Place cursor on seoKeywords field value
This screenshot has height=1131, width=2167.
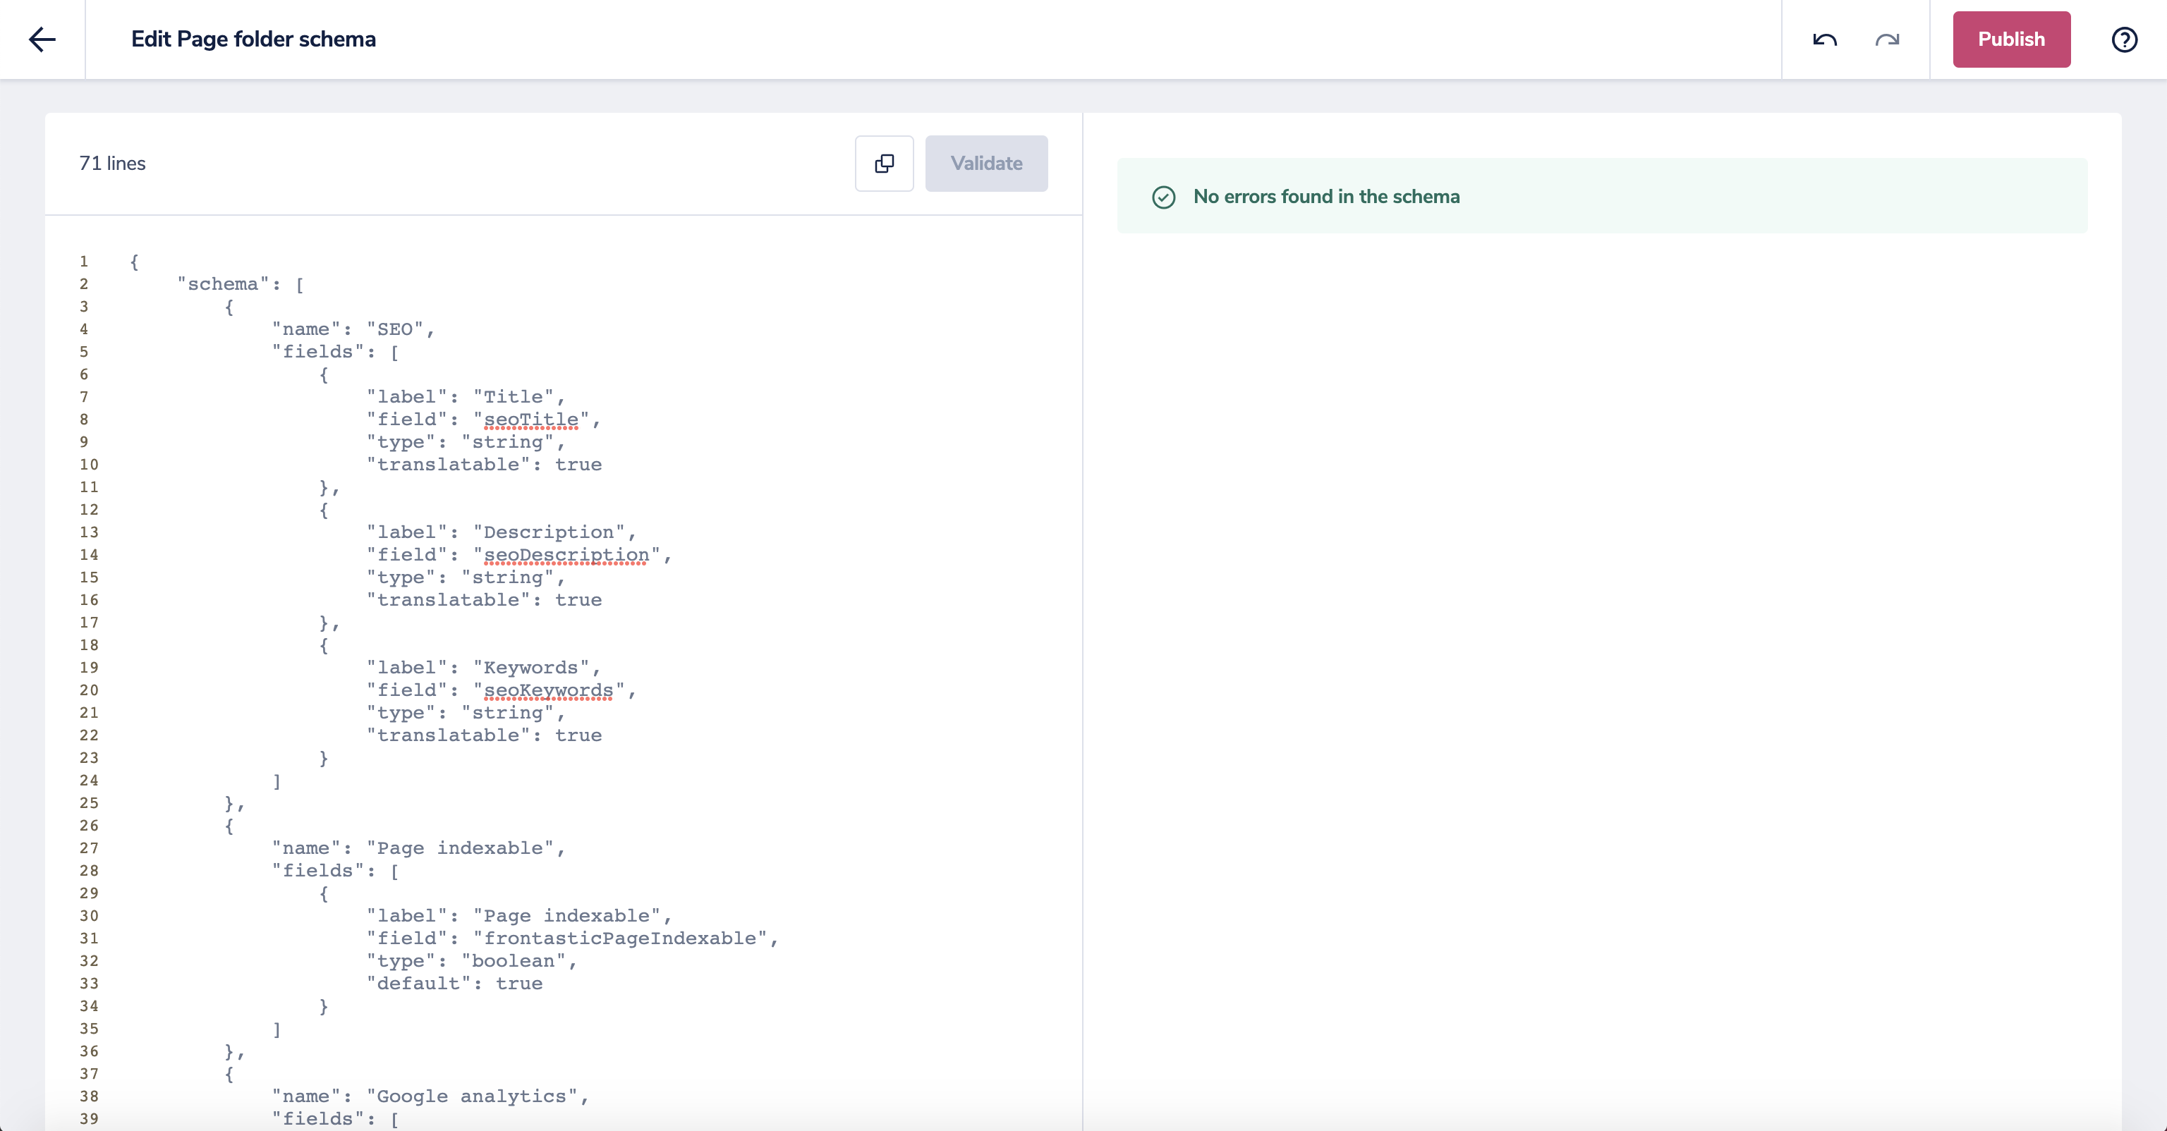point(549,690)
